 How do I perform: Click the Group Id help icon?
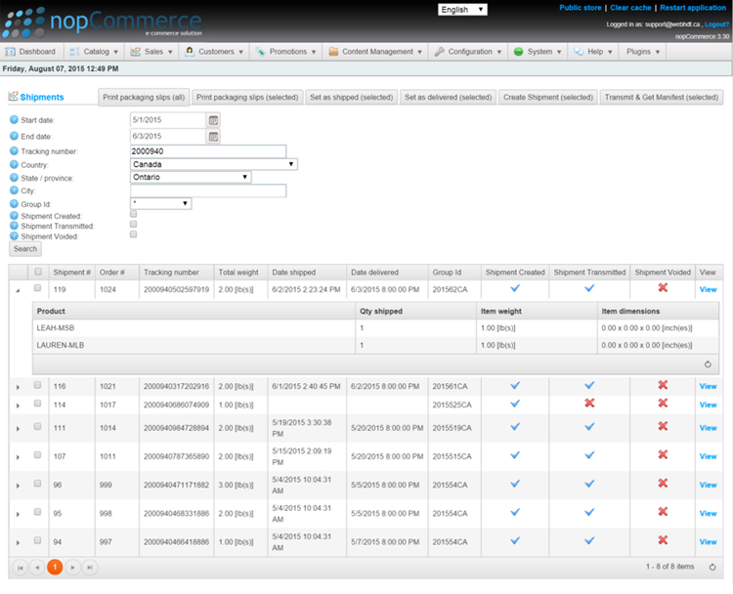click(14, 204)
